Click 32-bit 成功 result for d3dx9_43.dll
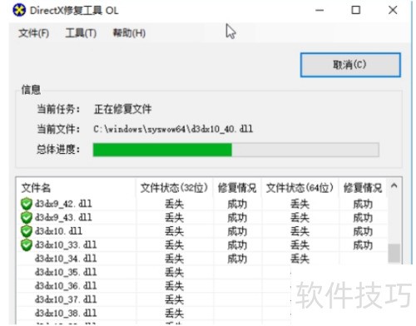 pos(237,218)
